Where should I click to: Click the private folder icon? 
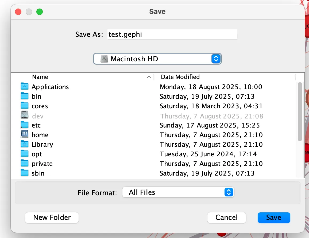tap(25, 164)
